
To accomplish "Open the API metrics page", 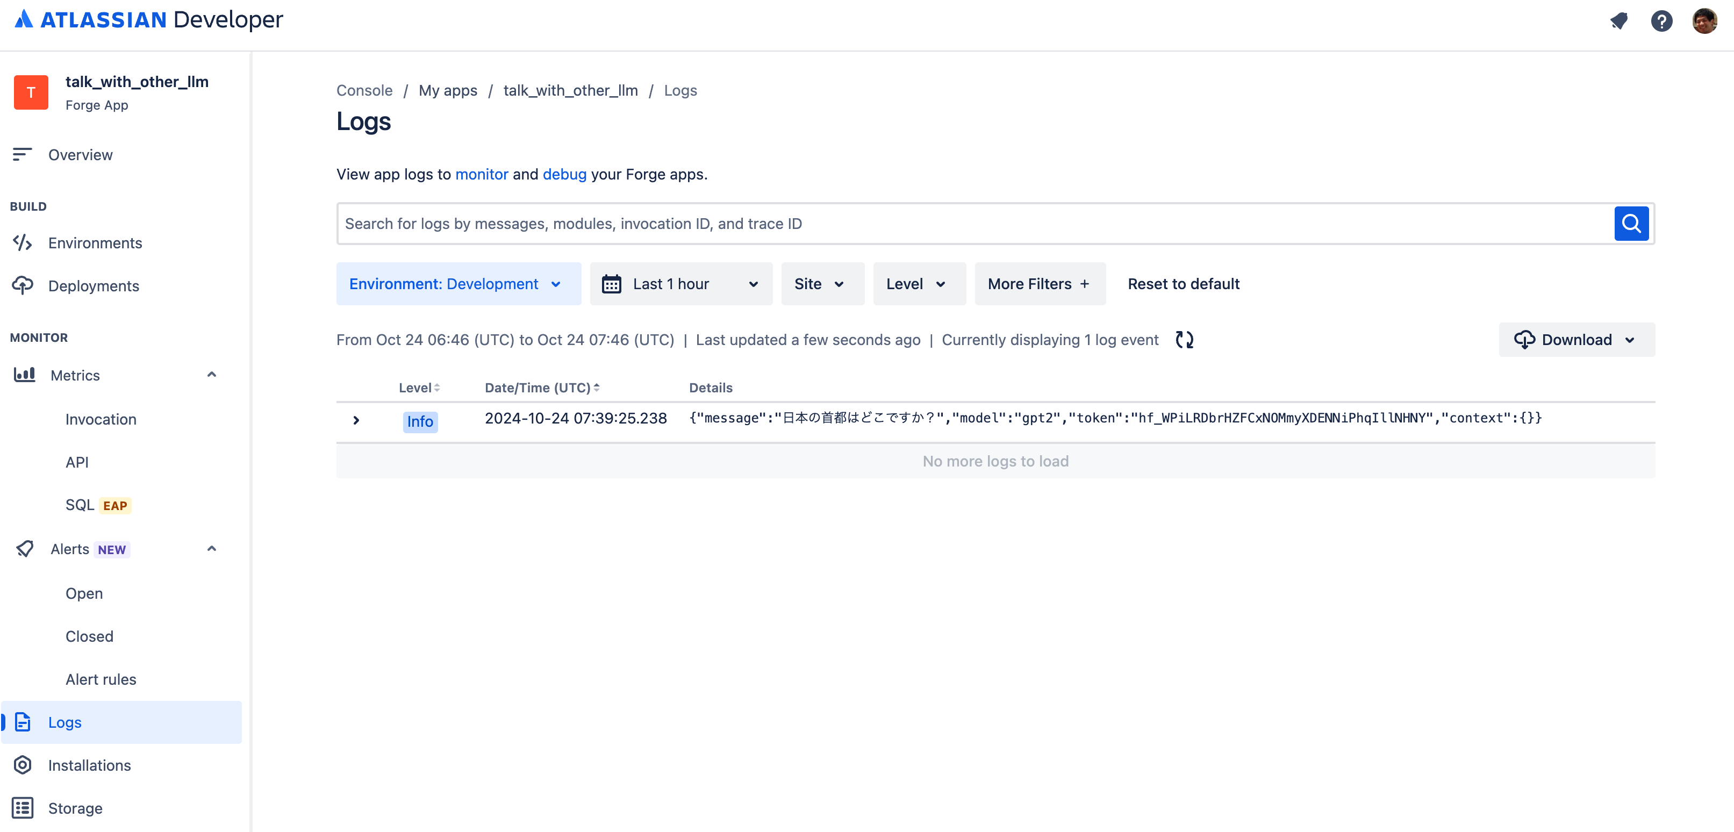I will tap(77, 462).
